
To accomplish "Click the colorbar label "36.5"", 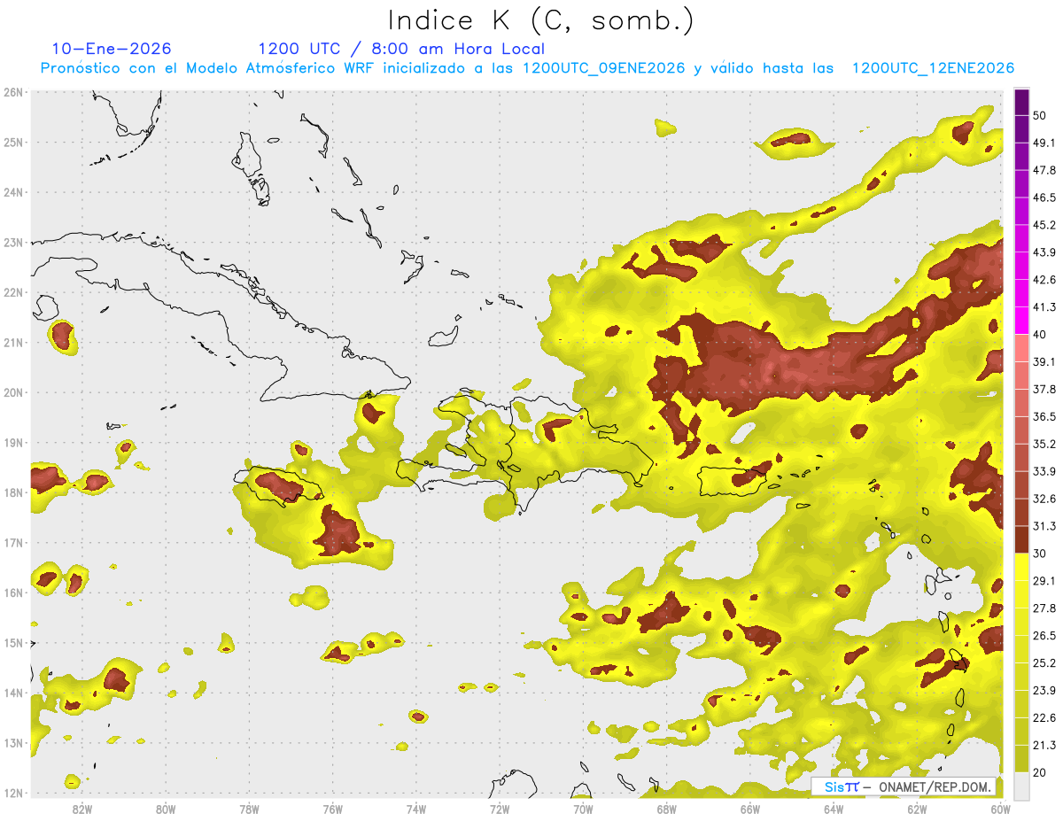I will tap(1044, 416).
